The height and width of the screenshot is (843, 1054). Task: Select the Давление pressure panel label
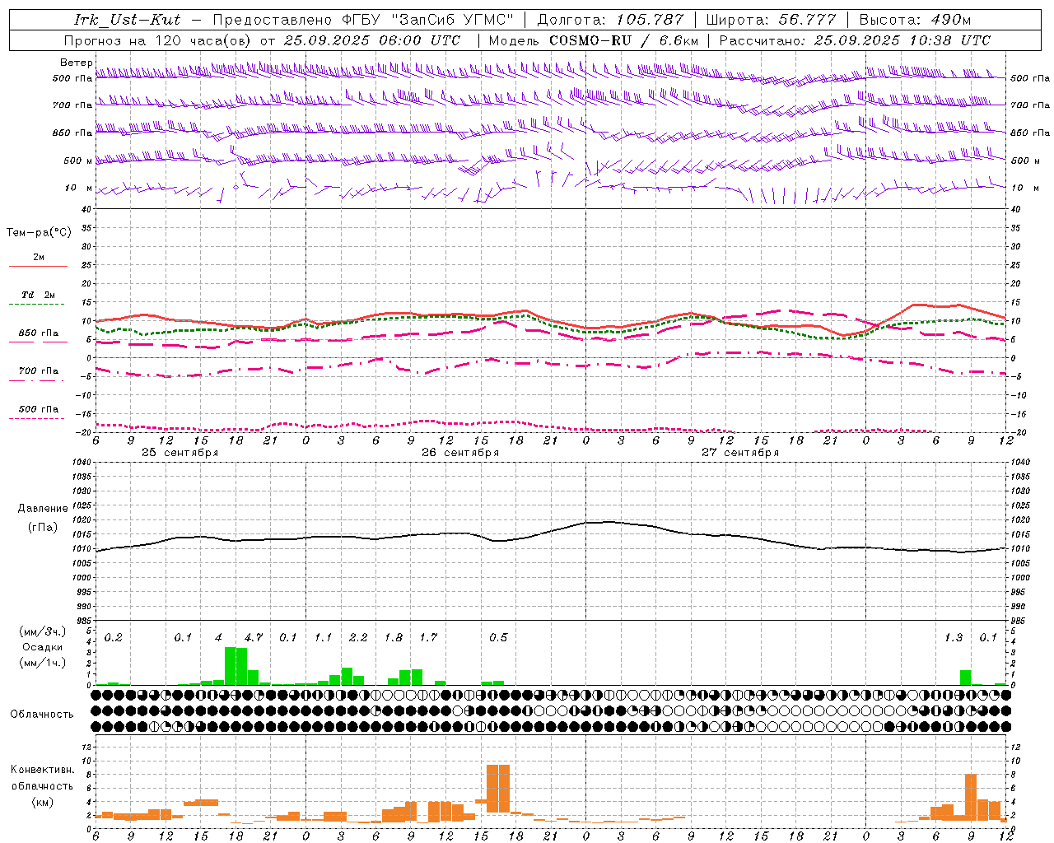(43, 509)
